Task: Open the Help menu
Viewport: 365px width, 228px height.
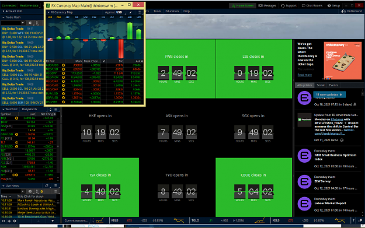Action: [186, 11]
